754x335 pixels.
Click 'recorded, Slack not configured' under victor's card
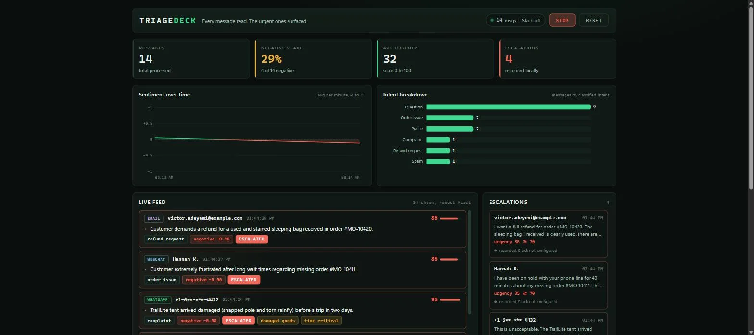[x=528, y=251]
